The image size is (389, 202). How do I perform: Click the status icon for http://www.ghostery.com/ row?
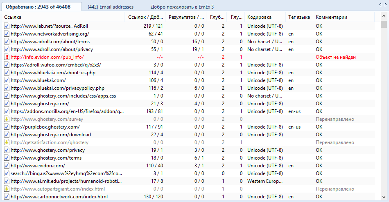(x=7, y=104)
